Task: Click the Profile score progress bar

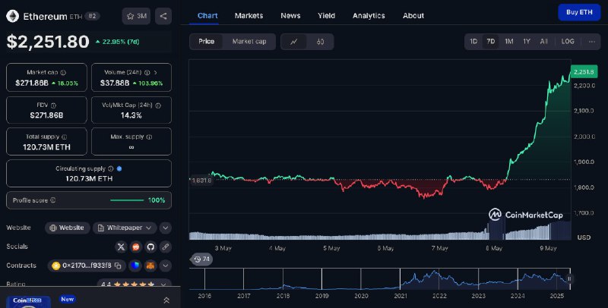Action: 127,200
